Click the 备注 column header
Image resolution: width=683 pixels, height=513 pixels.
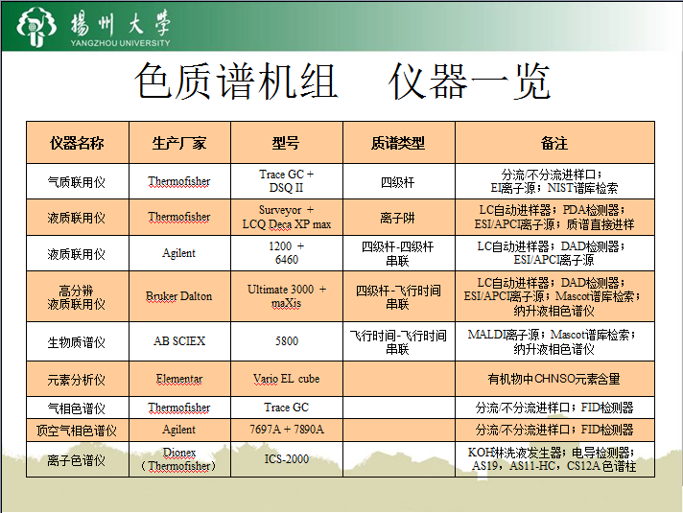(x=554, y=143)
